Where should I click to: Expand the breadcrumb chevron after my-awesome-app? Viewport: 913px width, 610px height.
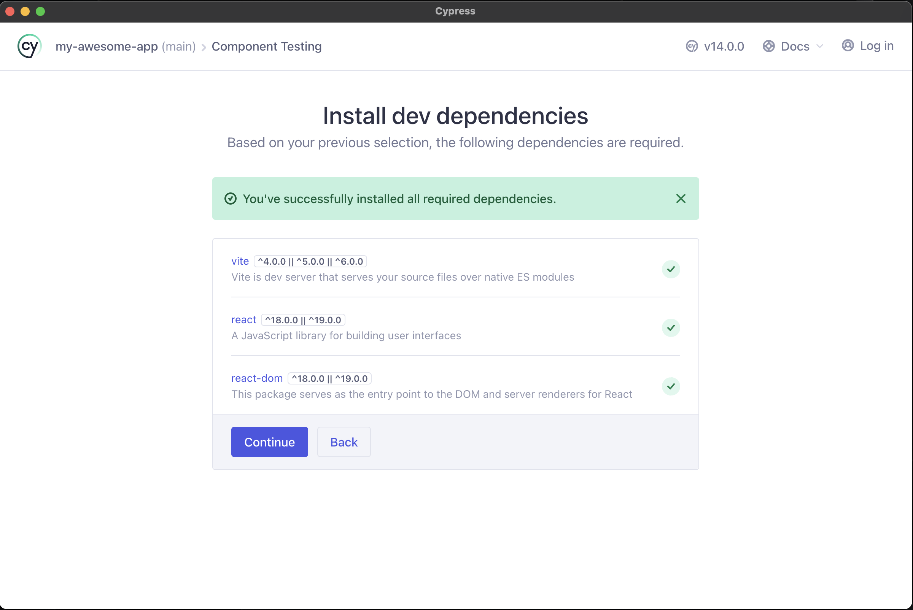203,47
